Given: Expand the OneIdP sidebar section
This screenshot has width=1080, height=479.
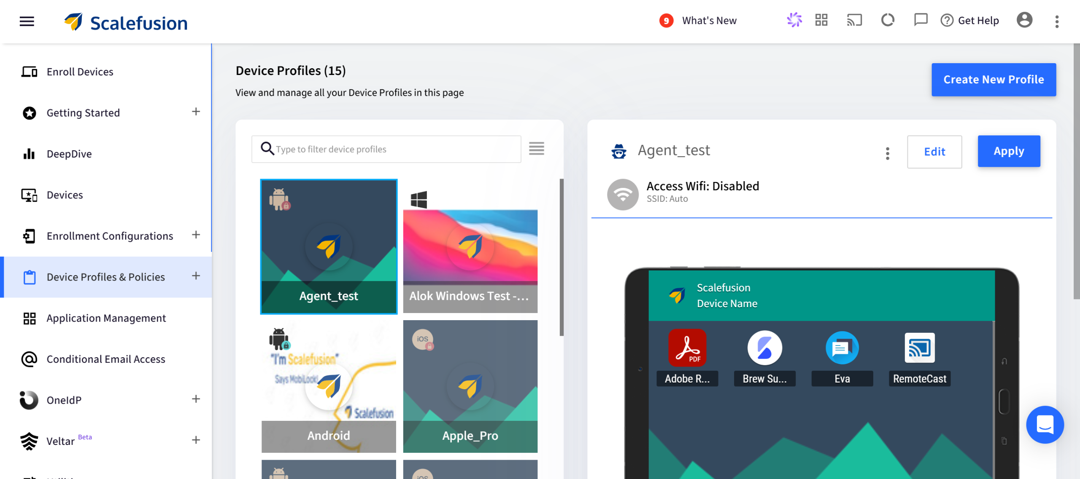Looking at the screenshot, I should click(196, 399).
